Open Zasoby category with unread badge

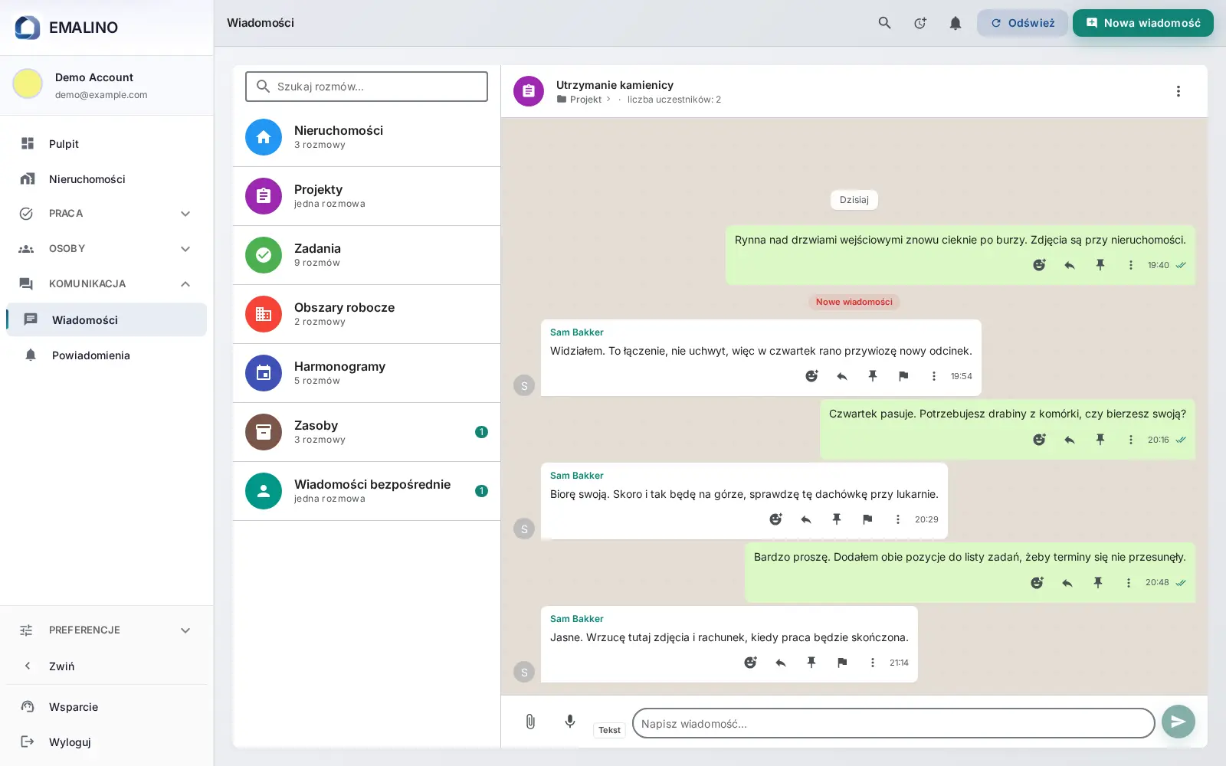[366, 432]
